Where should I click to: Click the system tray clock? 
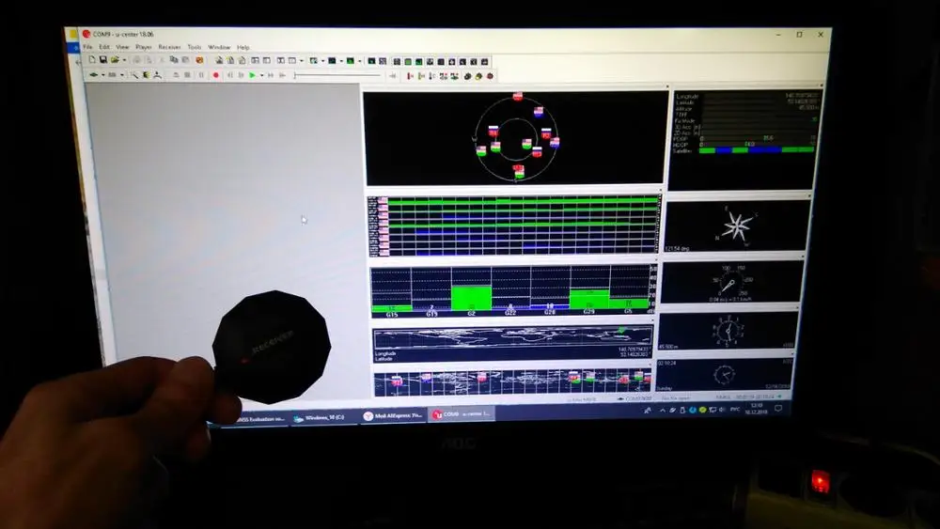pyautogui.click(x=756, y=409)
